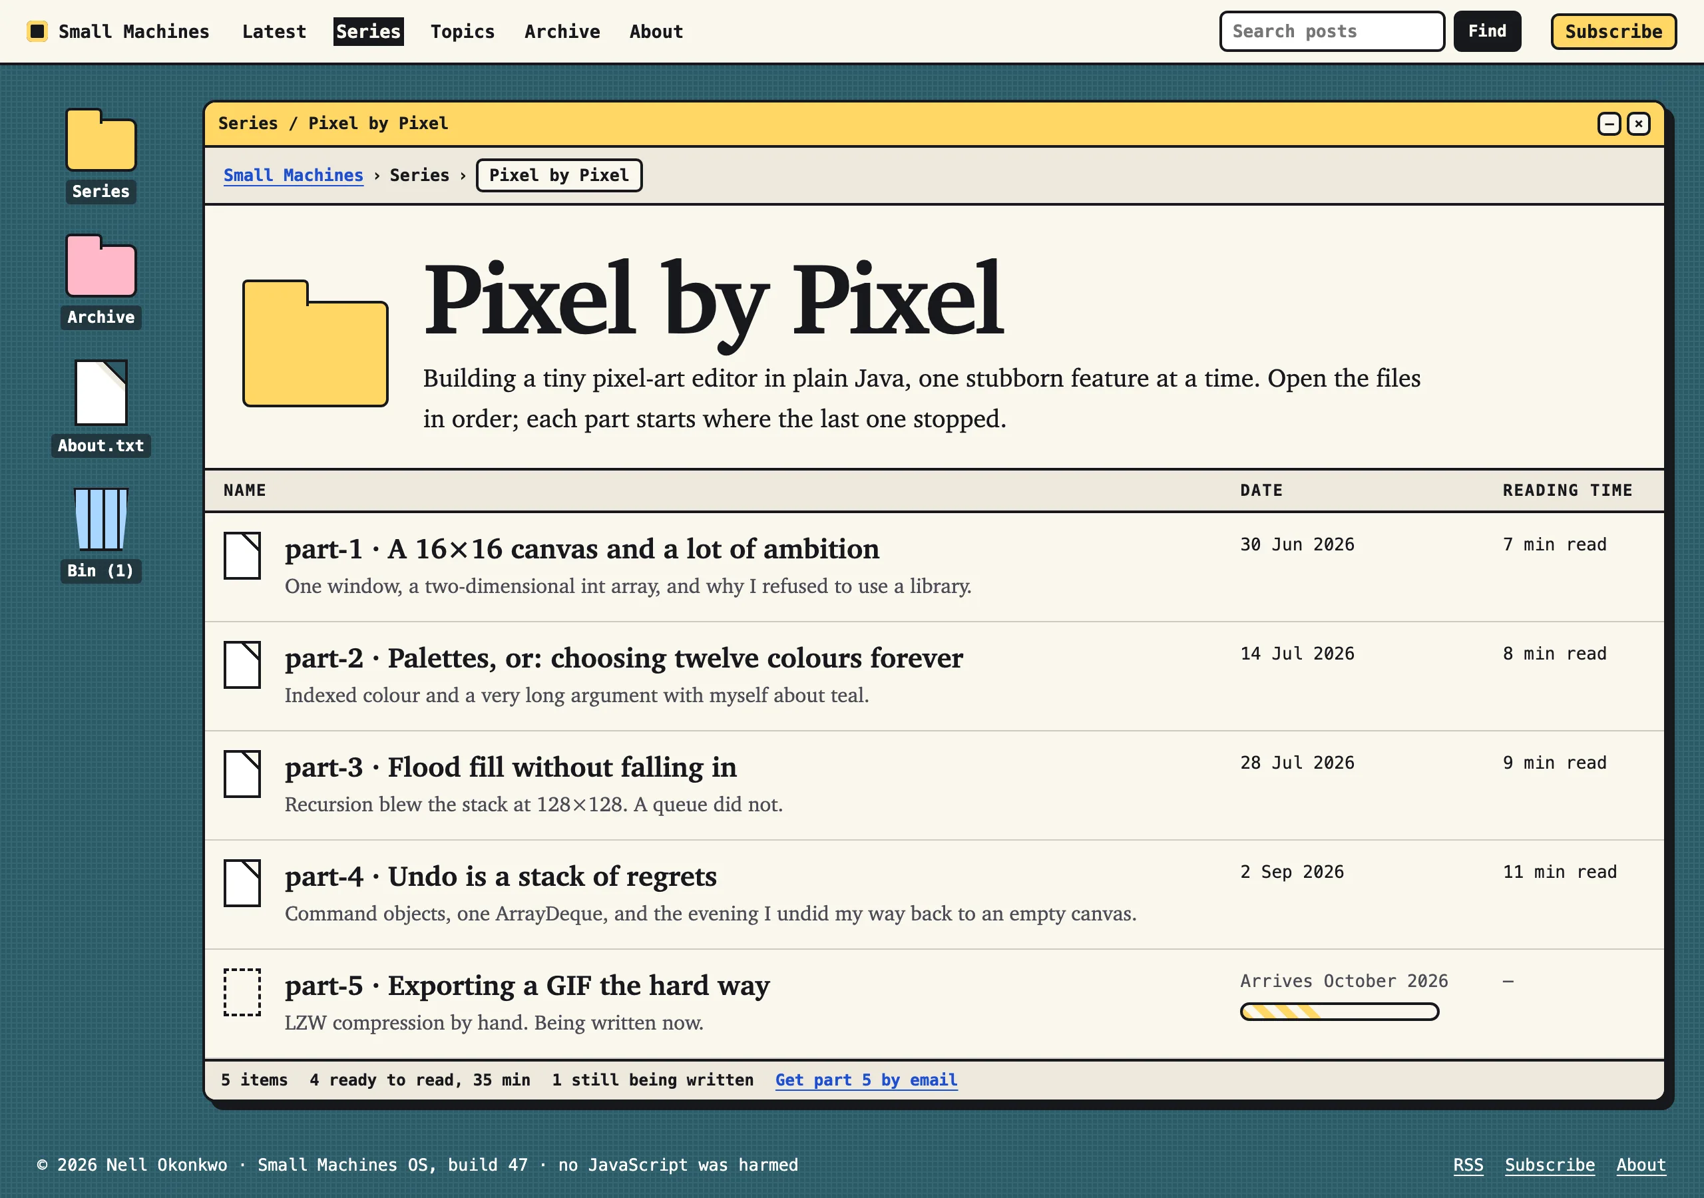Image resolution: width=1704 pixels, height=1198 pixels.
Task: Open About in the top navigation
Action: (x=656, y=31)
